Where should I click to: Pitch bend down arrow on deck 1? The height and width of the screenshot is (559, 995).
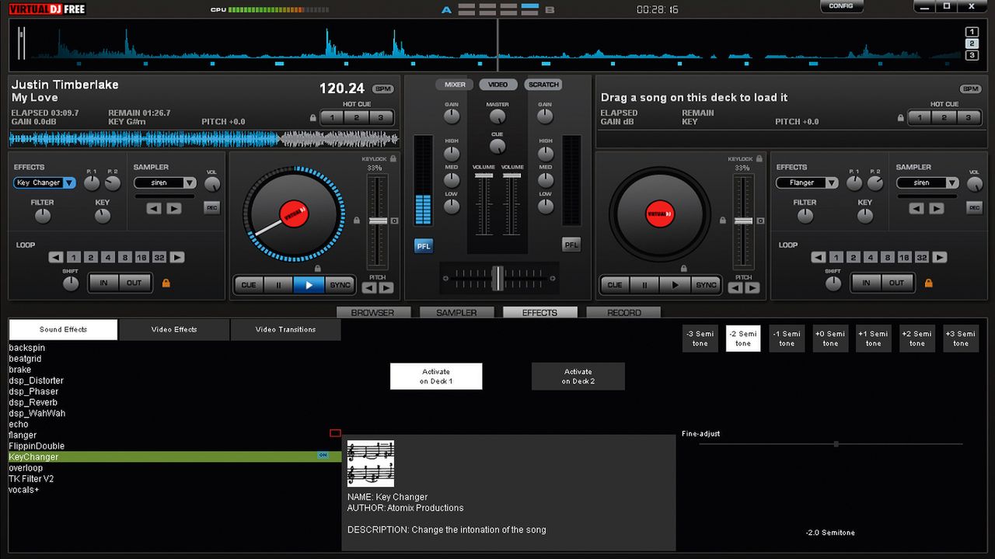click(x=369, y=288)
